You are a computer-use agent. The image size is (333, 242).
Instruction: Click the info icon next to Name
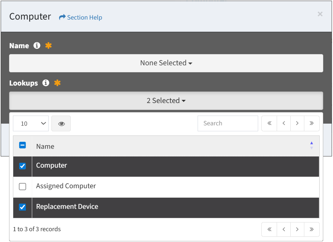click(x=37, y=46)
